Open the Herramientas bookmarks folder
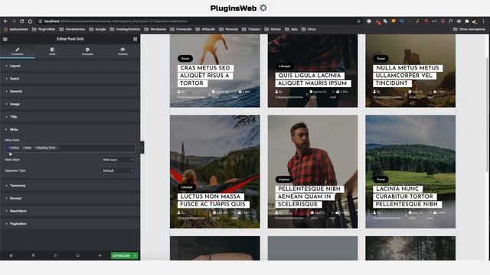This screenshot has height=275, width=490. 72,29
